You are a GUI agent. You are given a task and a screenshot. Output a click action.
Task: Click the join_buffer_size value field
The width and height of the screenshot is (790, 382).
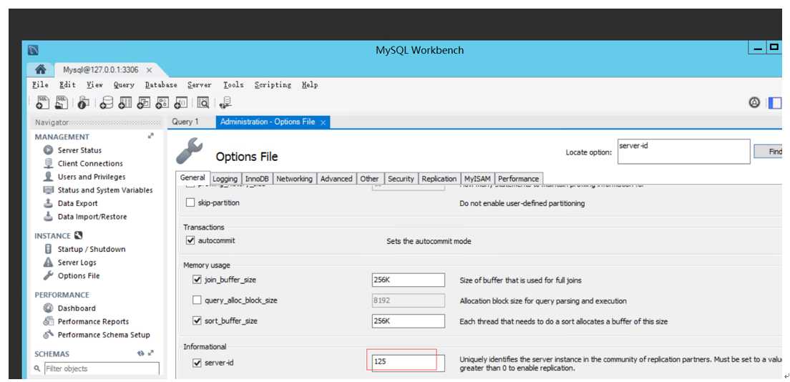(x=408, y=280)
